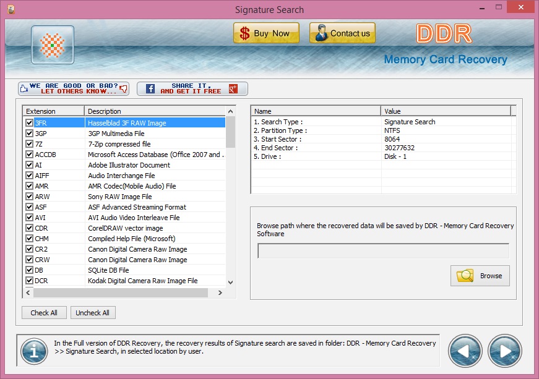Proceed with the right arrow button

coord(504,351)
